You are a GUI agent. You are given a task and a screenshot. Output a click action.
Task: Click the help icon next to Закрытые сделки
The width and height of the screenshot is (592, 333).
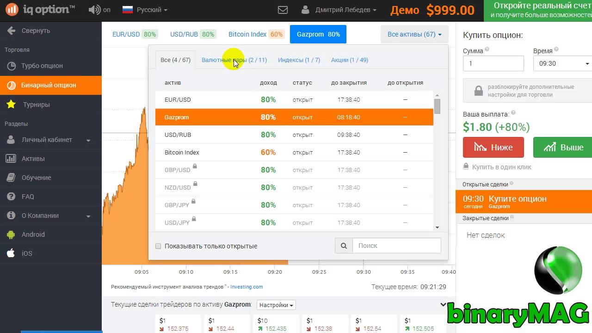point(512,217)
